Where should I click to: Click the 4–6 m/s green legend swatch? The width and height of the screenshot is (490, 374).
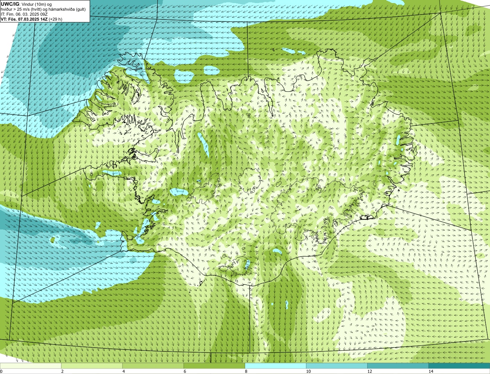[153, 366]
